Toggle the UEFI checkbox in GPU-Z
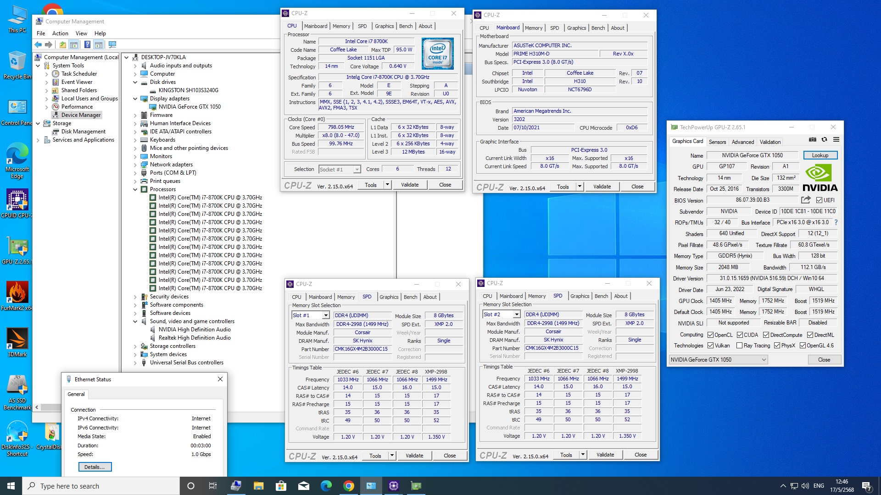Image resolution: width=881 pixels, height=495 pixels. [x=820, y=200]
